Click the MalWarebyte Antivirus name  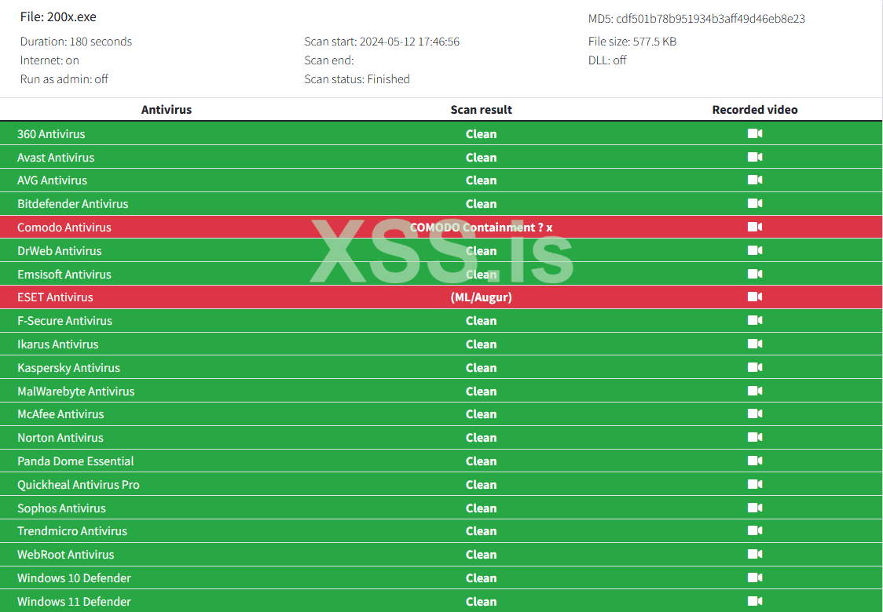[x=76, y=392]
